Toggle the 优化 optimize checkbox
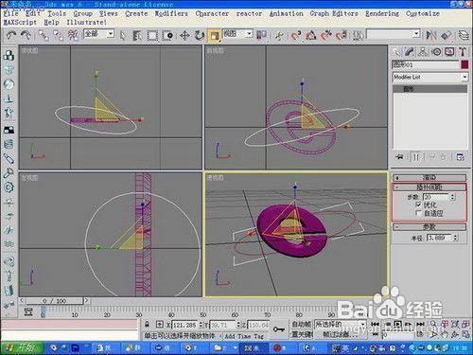This screenshot has width=473, height=355. tap(418, 204)
